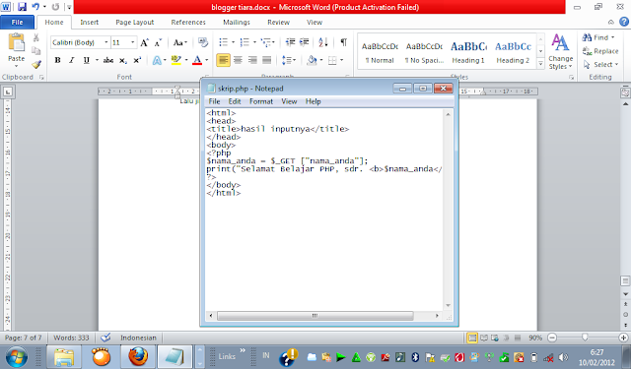Switch to the Page Layout tab
Viewport: 631px width, 369px height.
click(x=135, y=22)
